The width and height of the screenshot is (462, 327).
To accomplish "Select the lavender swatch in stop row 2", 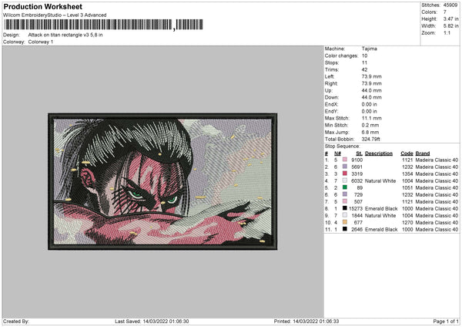I will point(345,167).
